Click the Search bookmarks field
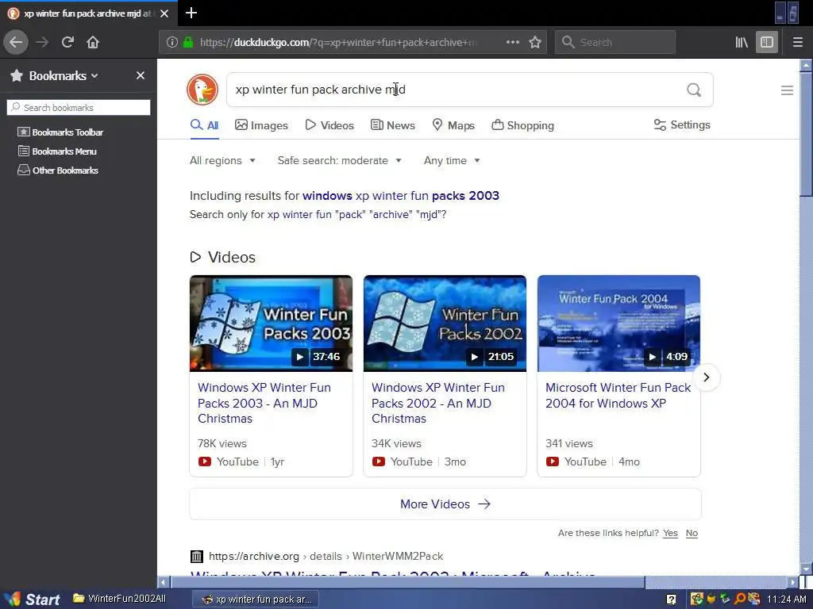Image resolution: width=813 pixels, height=609 pixels. tap(79, 108)
